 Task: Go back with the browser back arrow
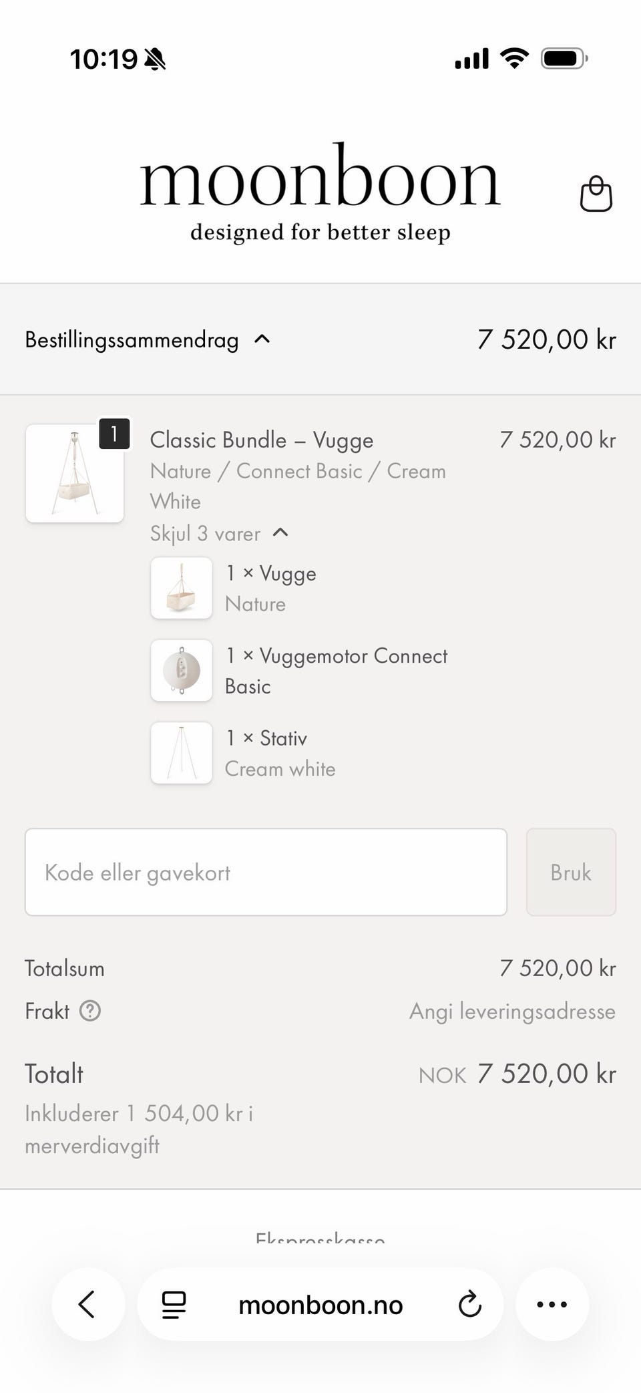pyautogui.click(x=87, y=1303)
